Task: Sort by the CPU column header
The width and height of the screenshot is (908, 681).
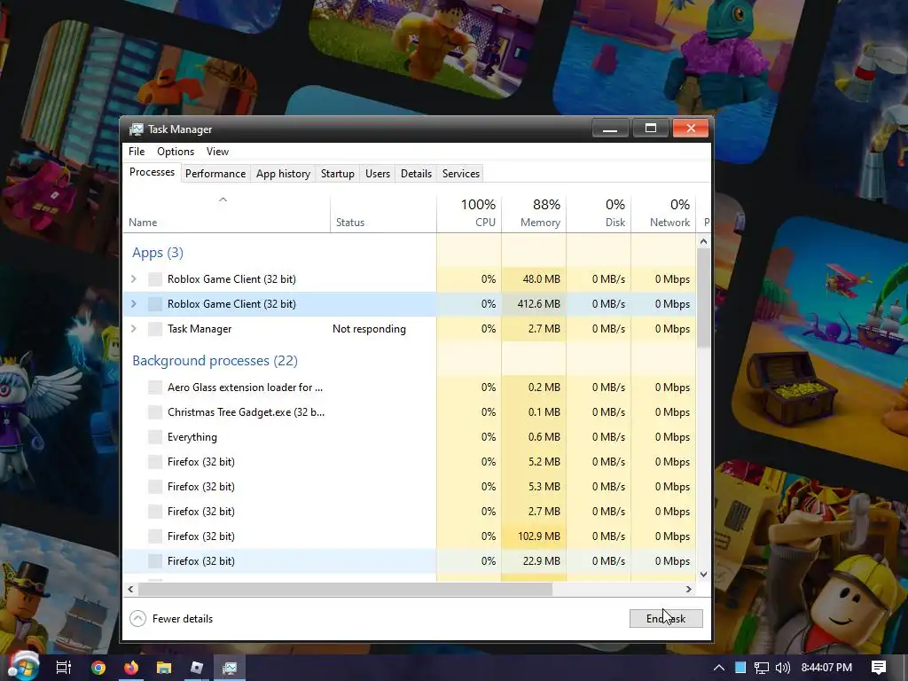Action: click(469, 214)
